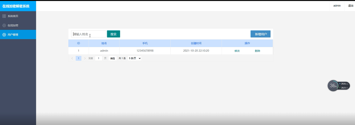Click the 姓名 column header
This screenshot has width=355, height=125.
[104, 43]
